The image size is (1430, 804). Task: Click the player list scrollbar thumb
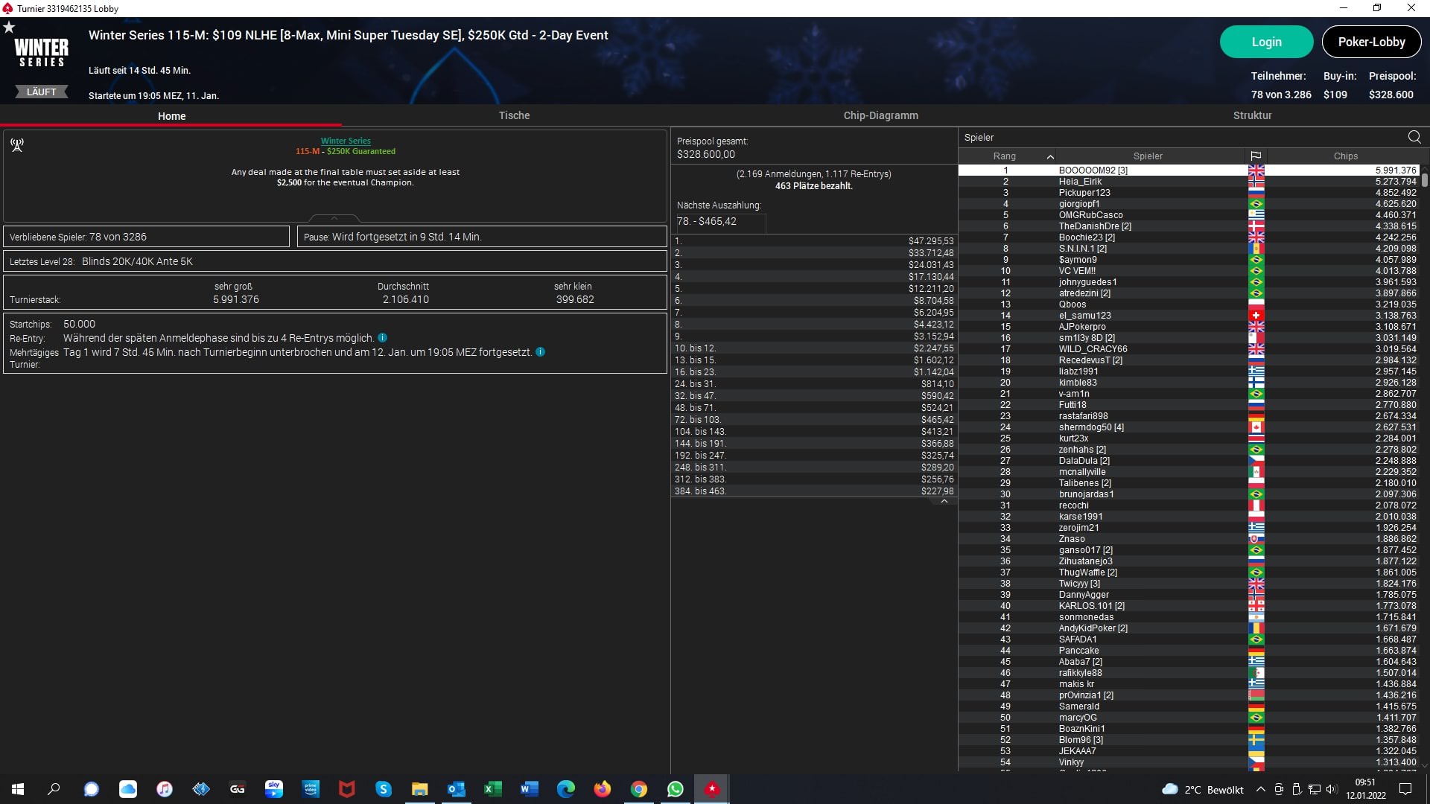pos(1424,179)
